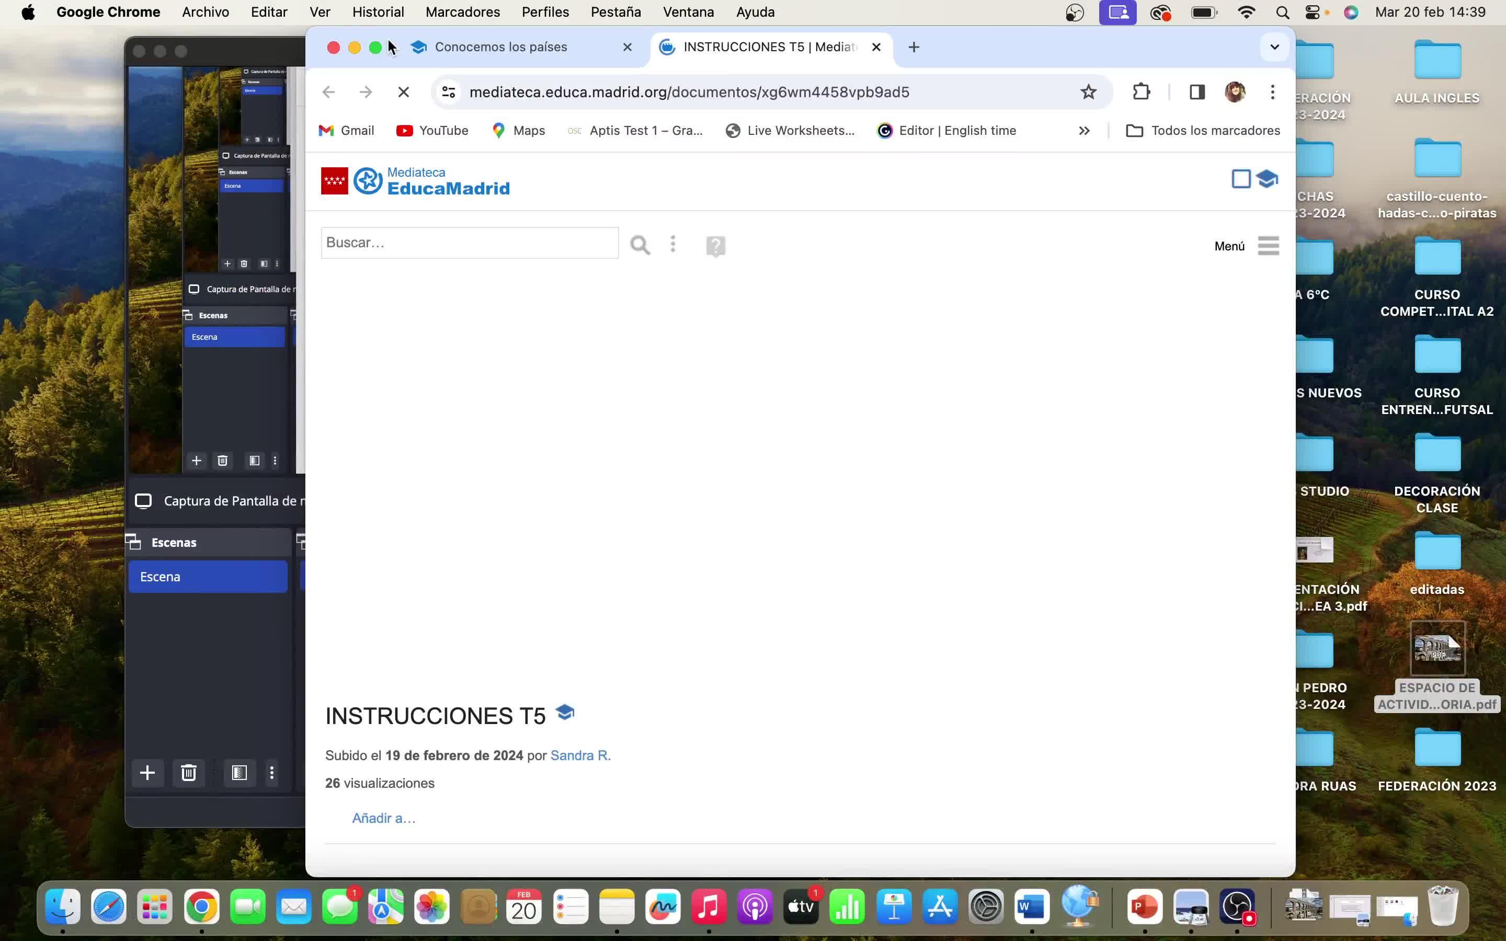1506x941 pixels.
Task: Click the search magnifier icon in Mediateca
Action: click(x=640, y=245)
